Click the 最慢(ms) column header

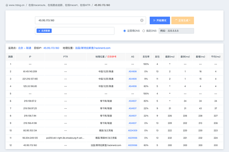200,57
